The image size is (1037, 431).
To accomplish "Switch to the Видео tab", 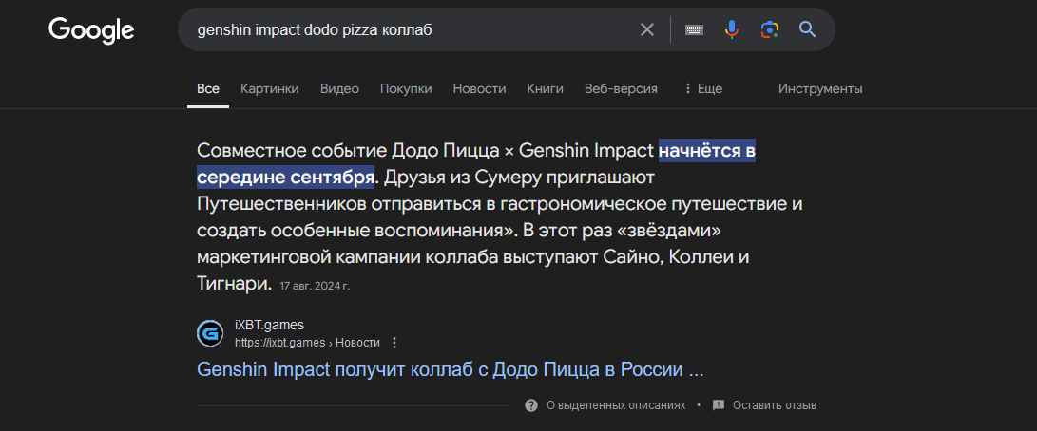I will pos(339,88).
